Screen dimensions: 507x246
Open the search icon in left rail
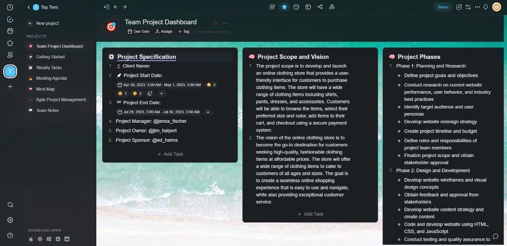coord(10,205)
